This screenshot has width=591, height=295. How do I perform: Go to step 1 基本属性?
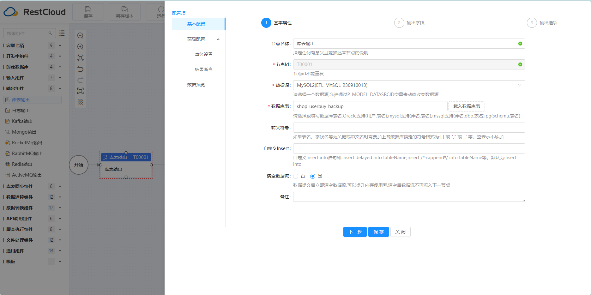click(276, 23)
